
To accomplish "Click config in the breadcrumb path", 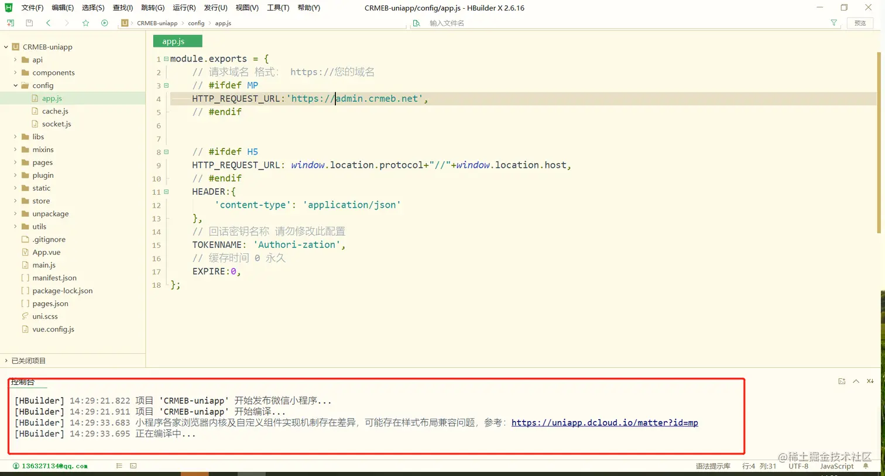I will tap(196, 23).
